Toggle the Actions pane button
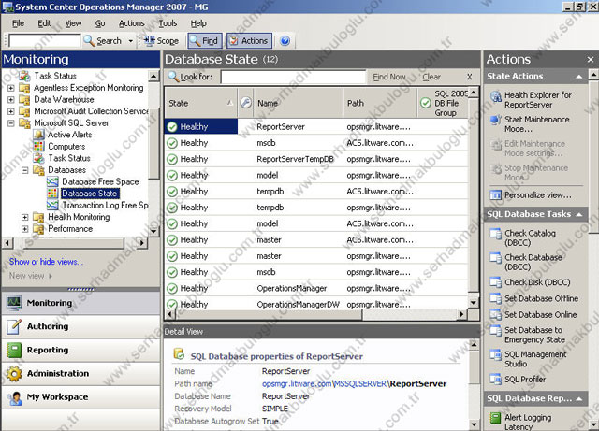 pos(249,41)
